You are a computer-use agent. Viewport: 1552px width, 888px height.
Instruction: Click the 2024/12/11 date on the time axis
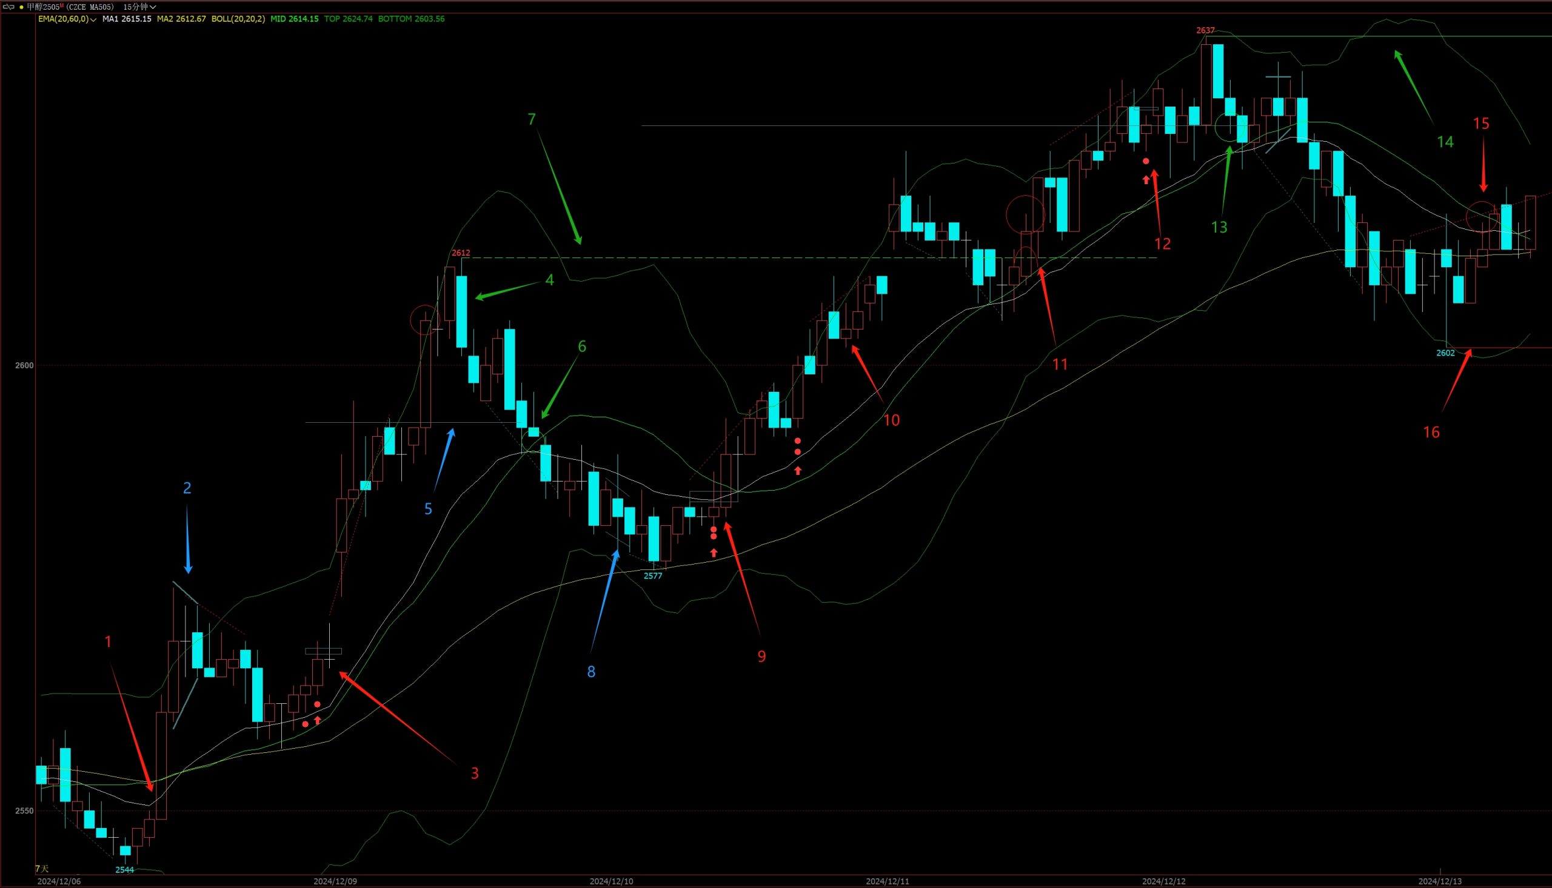(x=887, y=881)
